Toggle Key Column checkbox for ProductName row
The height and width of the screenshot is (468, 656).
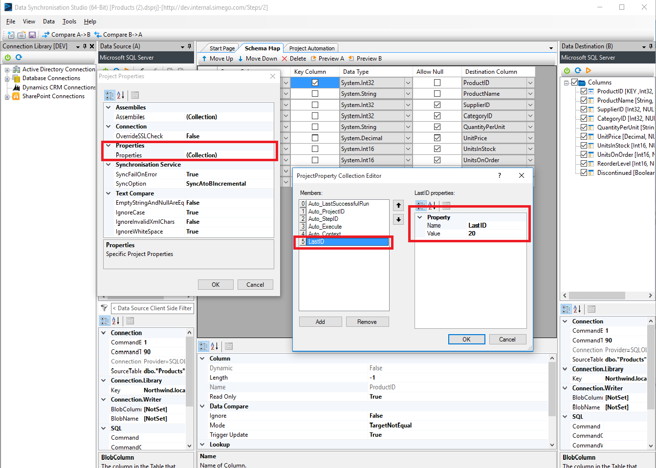click(x=315, y=94)
